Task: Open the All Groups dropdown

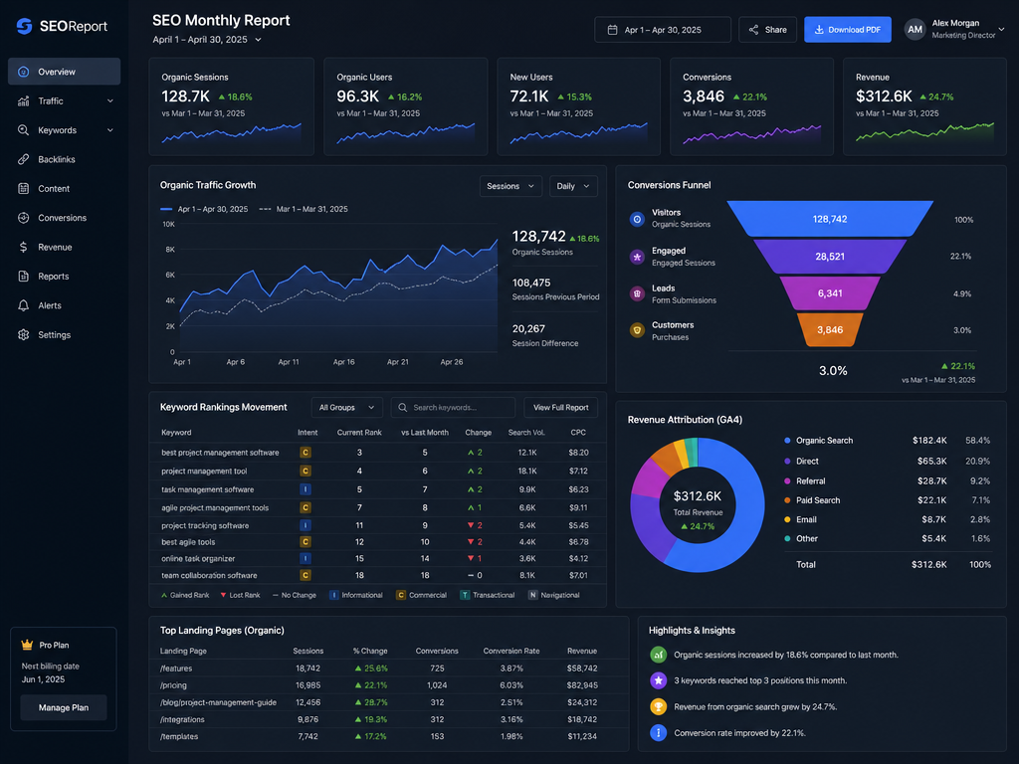Action: tap(346, 407)
